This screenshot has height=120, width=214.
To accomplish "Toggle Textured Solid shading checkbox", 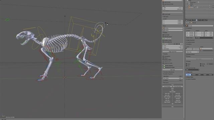I will [163, 56].
